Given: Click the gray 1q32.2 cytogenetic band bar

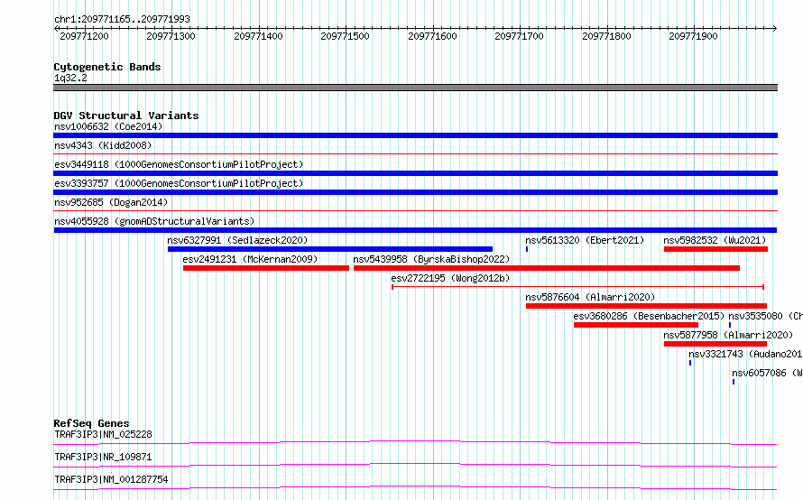Looking at the screenshot, I should 415,88.
